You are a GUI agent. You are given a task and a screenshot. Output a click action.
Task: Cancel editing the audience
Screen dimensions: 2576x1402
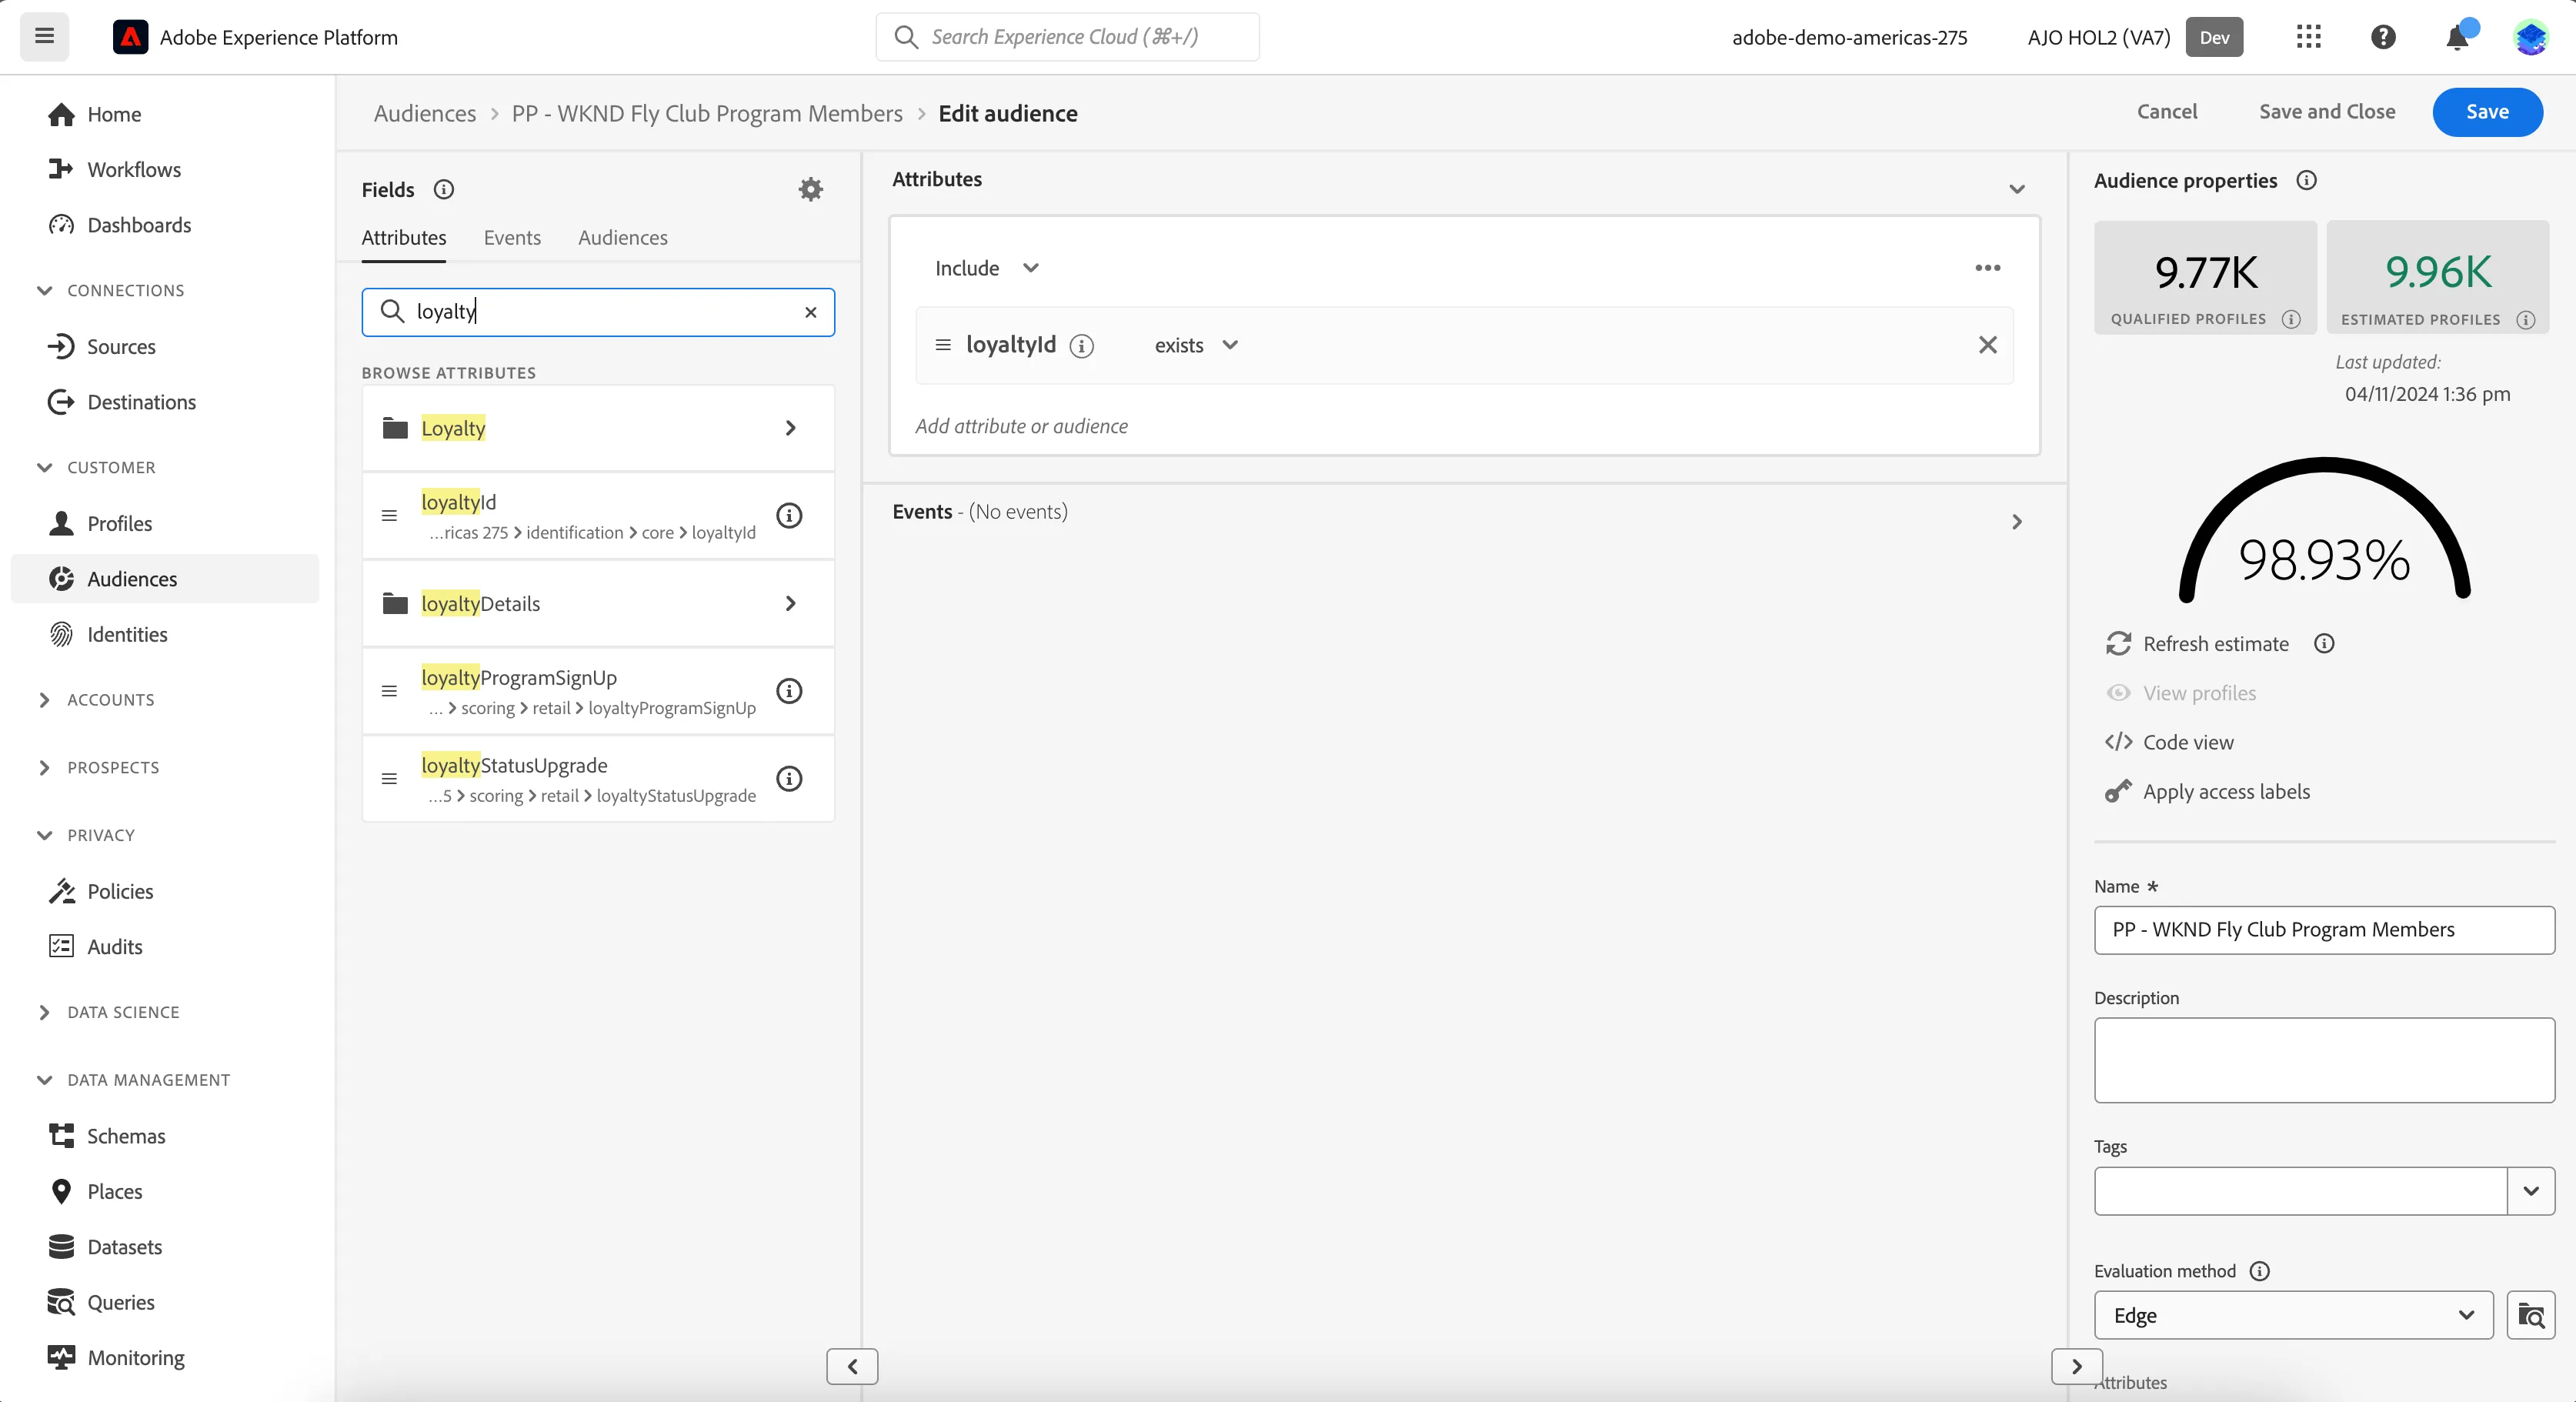pos(2167,112)
